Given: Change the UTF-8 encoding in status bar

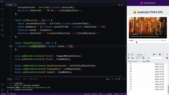Looking at the screenshot, I should 100,94.
